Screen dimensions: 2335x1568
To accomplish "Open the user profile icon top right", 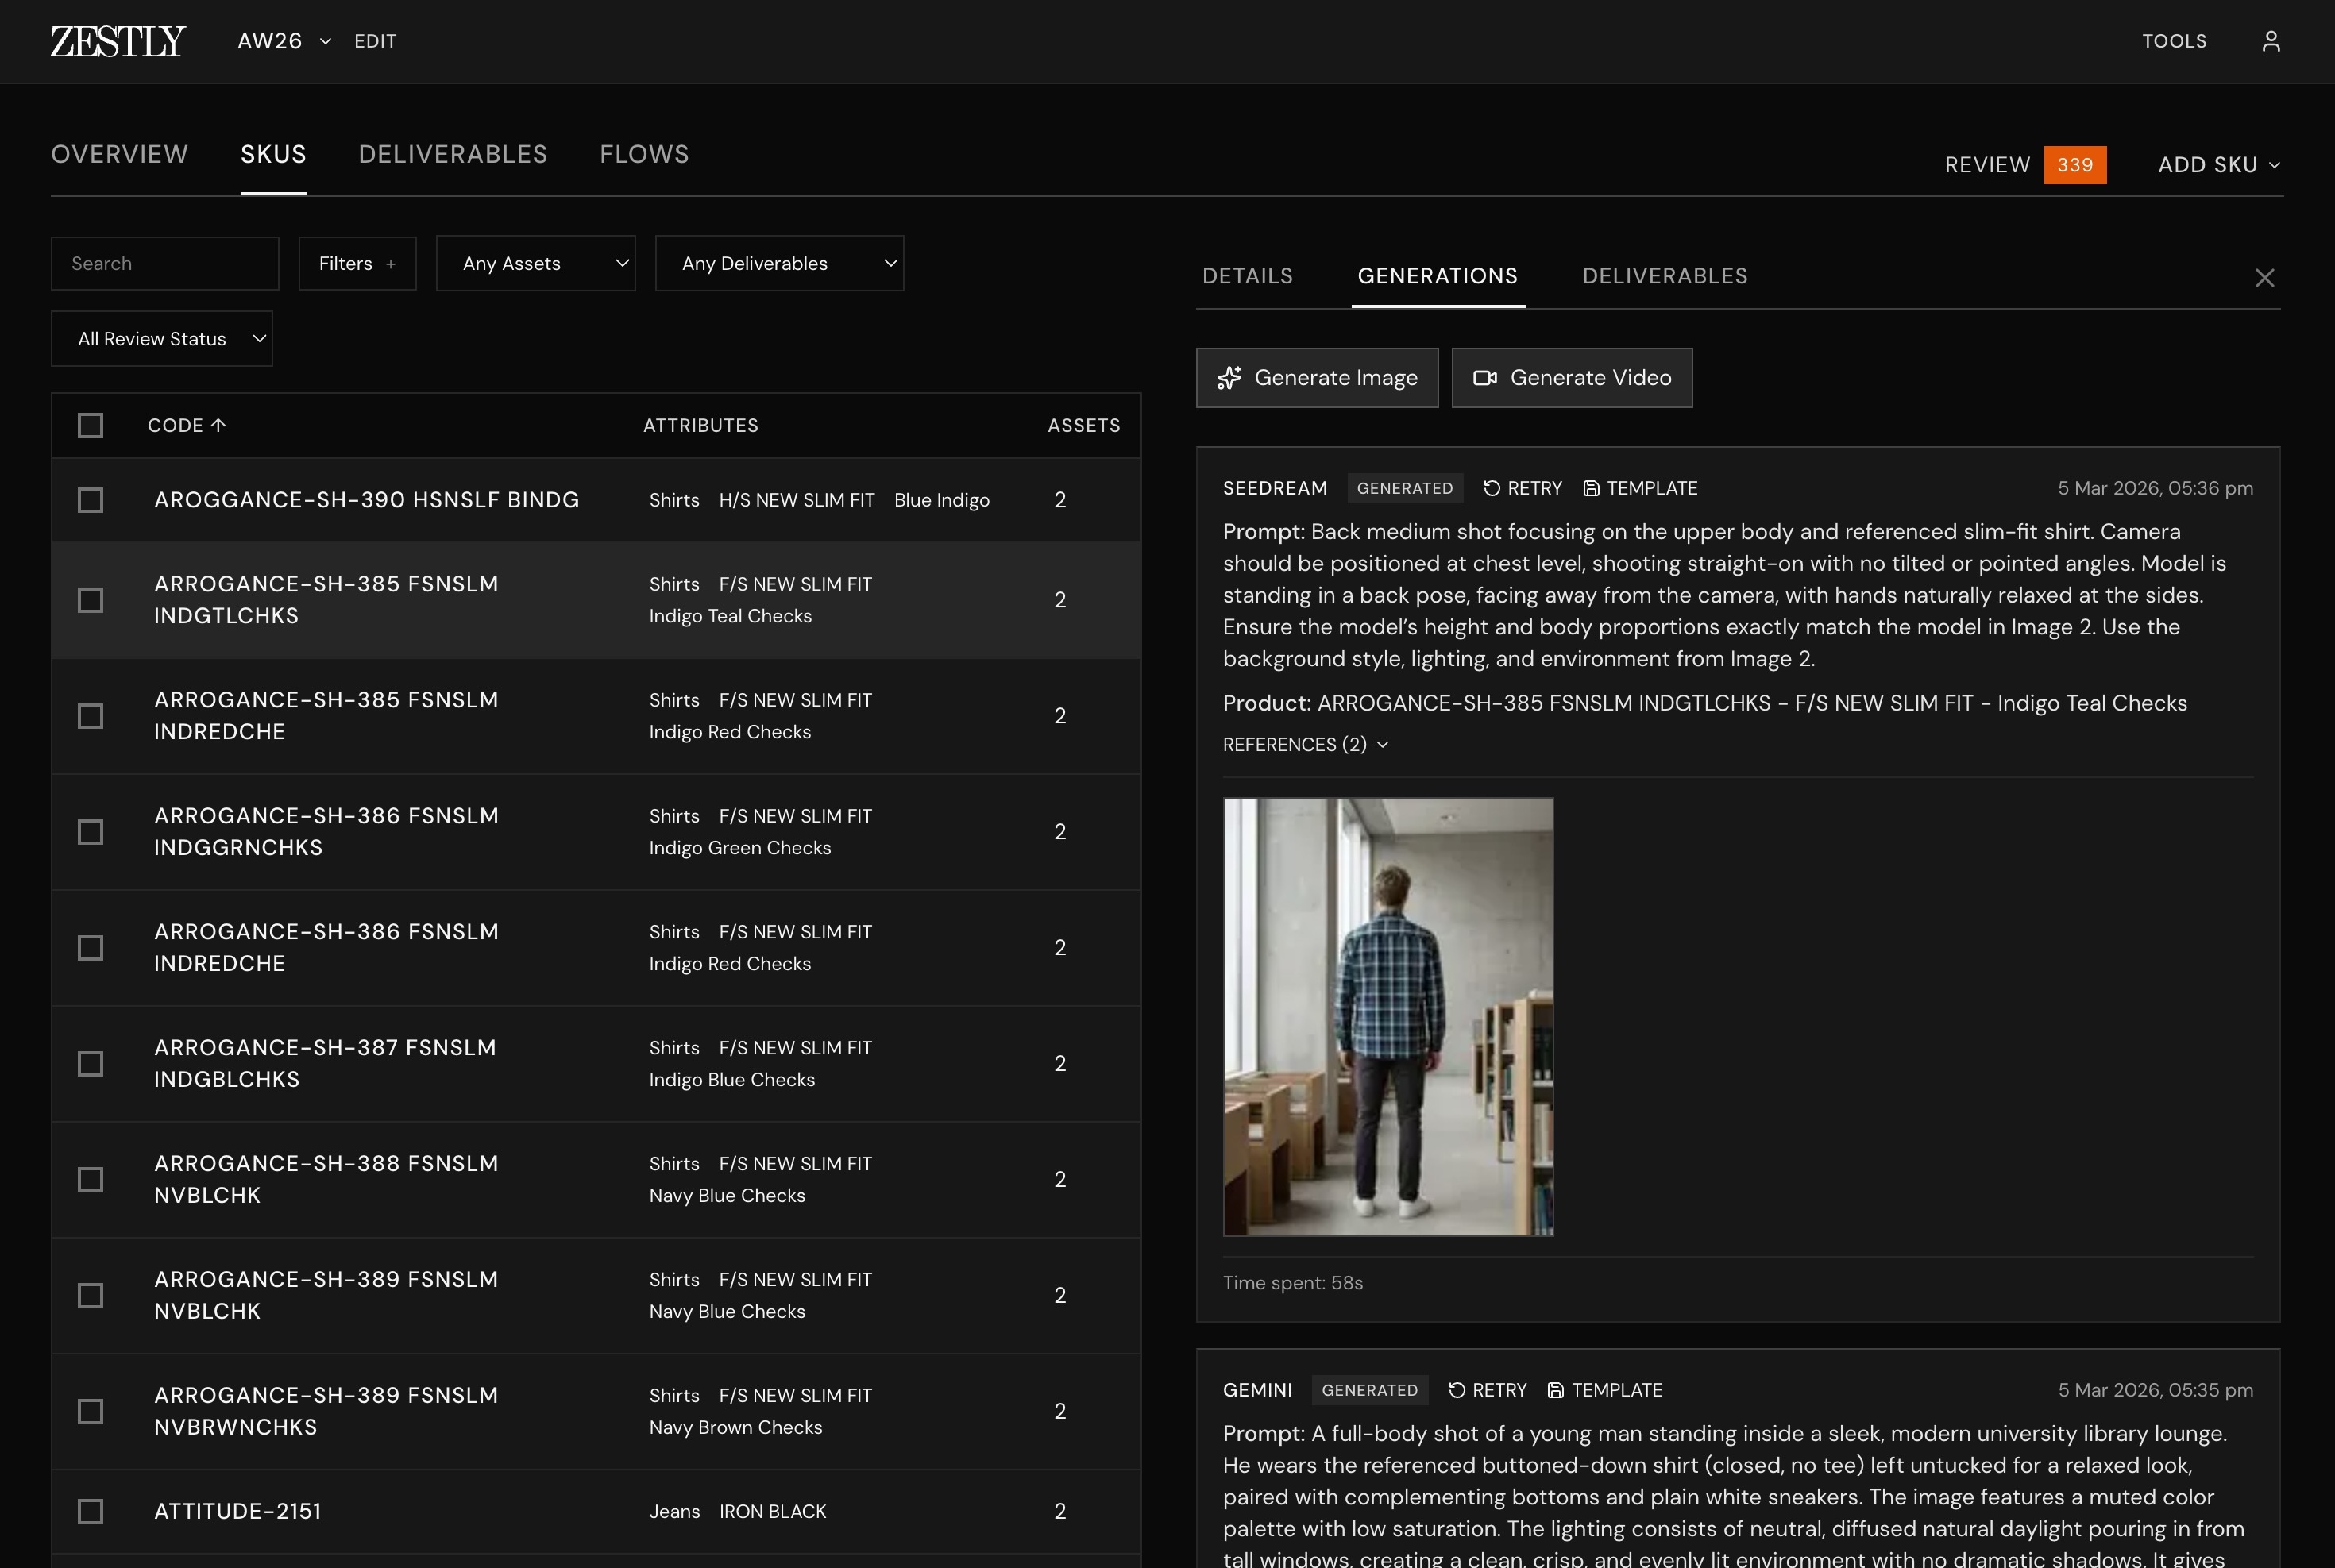I will pyautogui.click(x=2270, y=41).
